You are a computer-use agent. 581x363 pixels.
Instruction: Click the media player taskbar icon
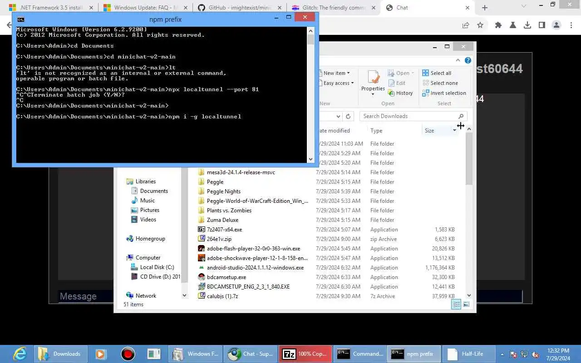(101, 354)
